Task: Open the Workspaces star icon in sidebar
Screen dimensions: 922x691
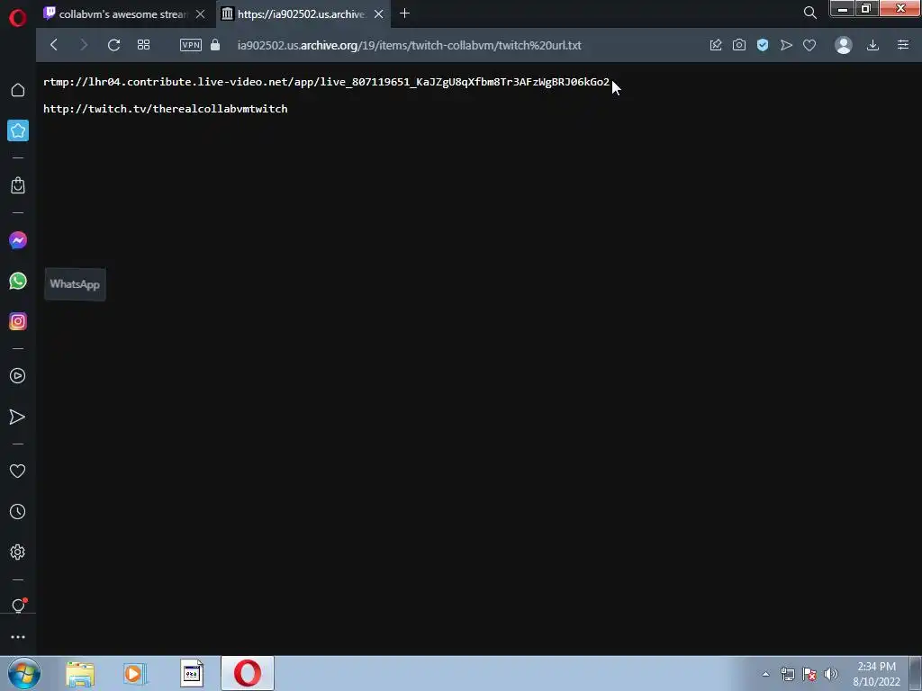Action: 18,130
